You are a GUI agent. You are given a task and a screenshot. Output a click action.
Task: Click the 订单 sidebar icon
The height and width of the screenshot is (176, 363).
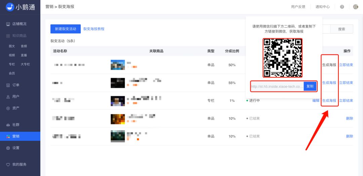8,85
